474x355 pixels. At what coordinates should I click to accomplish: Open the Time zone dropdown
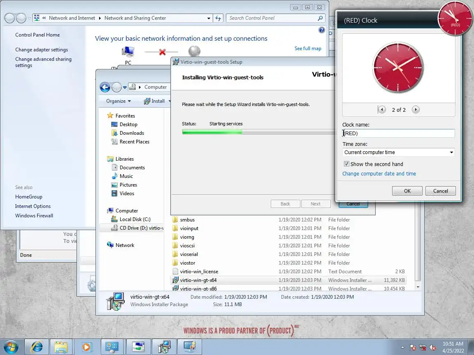398,152
